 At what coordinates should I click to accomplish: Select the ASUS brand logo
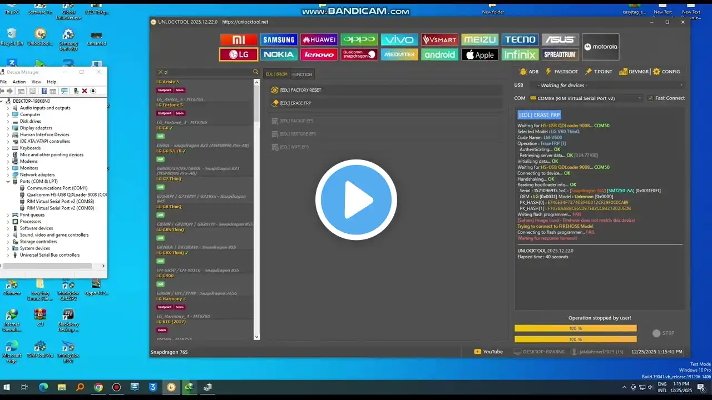[560, 39]
